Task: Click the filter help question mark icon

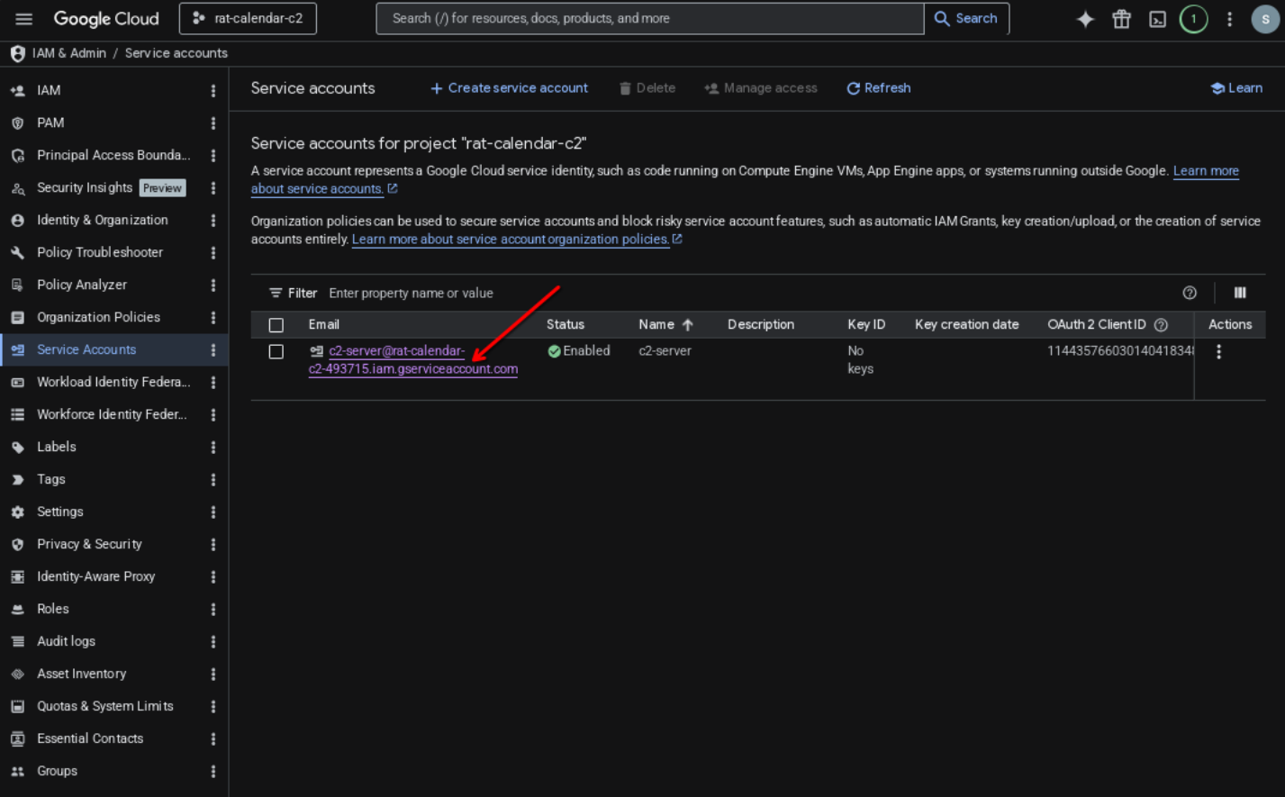Action: [x=1190, y=293]
